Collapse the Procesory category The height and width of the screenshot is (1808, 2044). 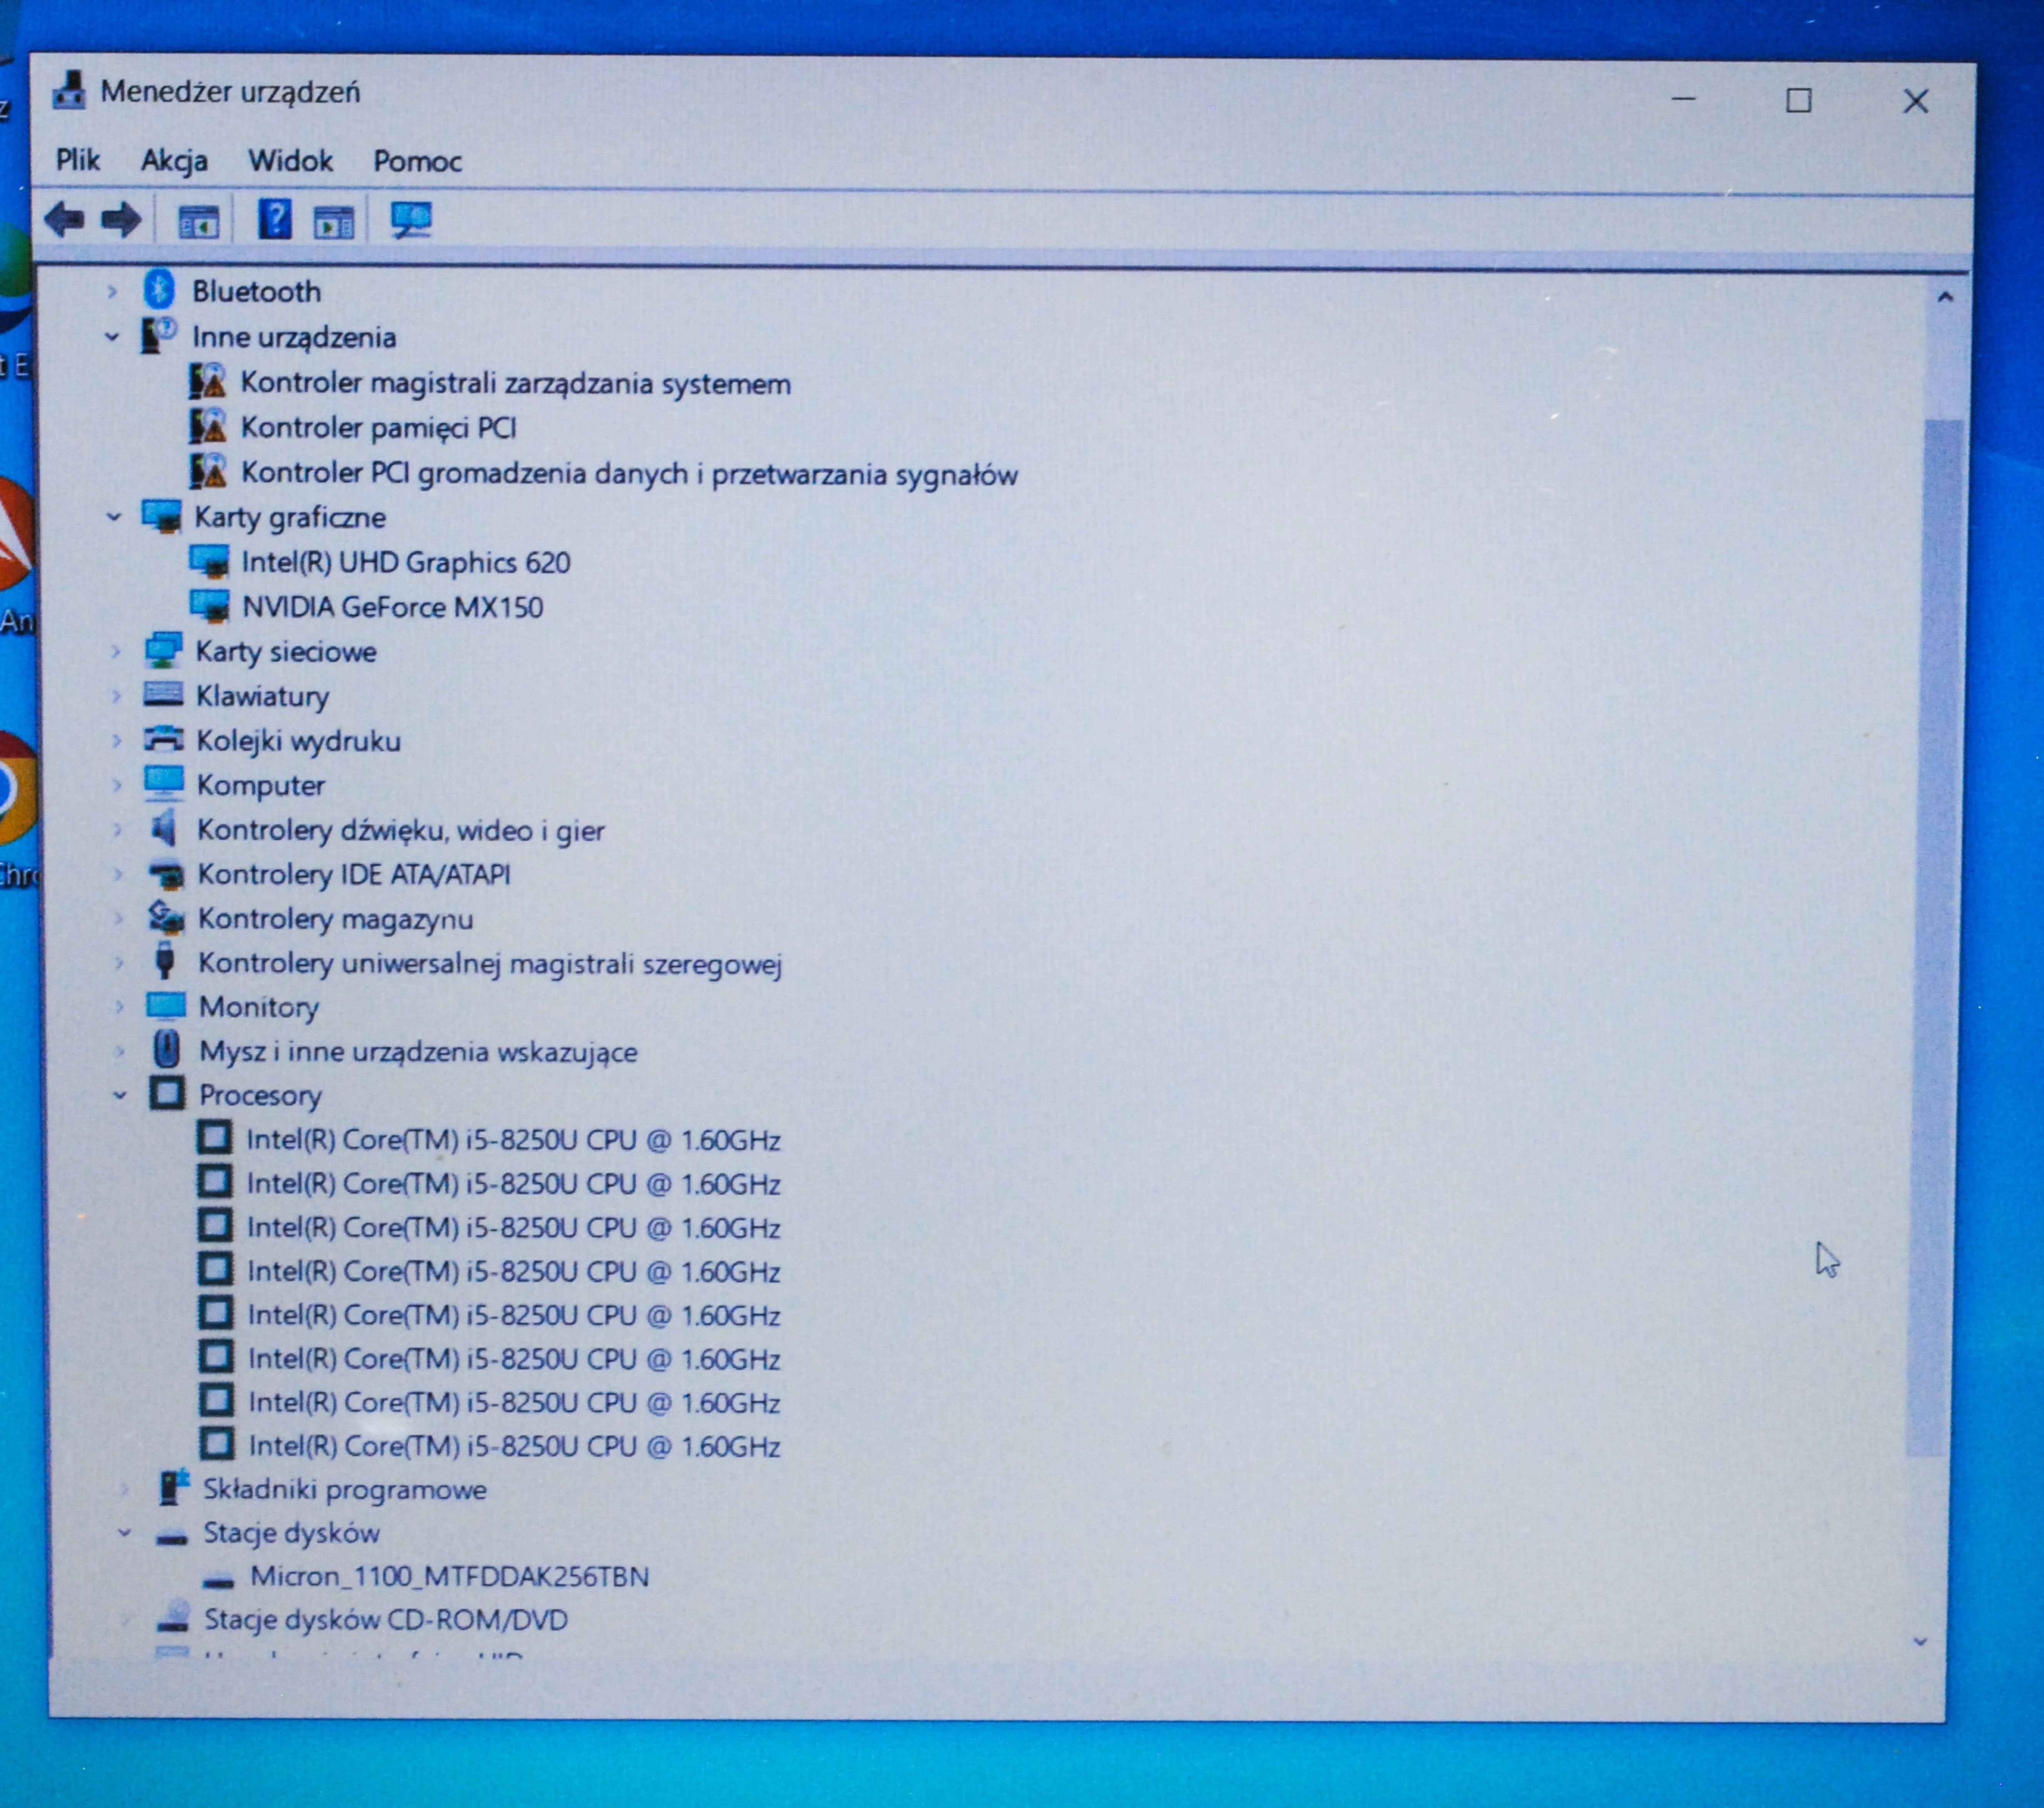point(120,1095)
